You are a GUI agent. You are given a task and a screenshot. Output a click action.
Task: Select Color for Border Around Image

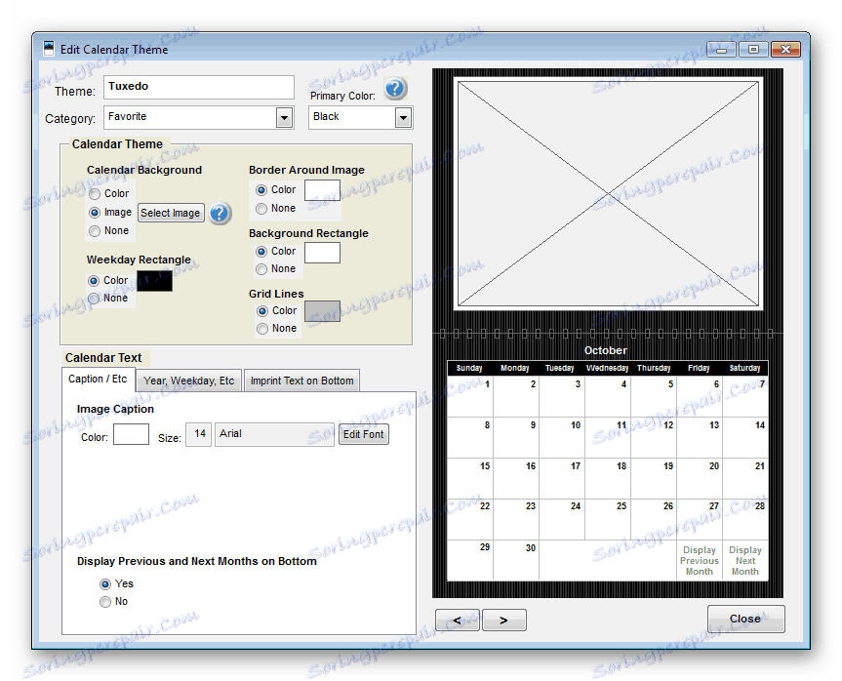(x=261, y=190)
